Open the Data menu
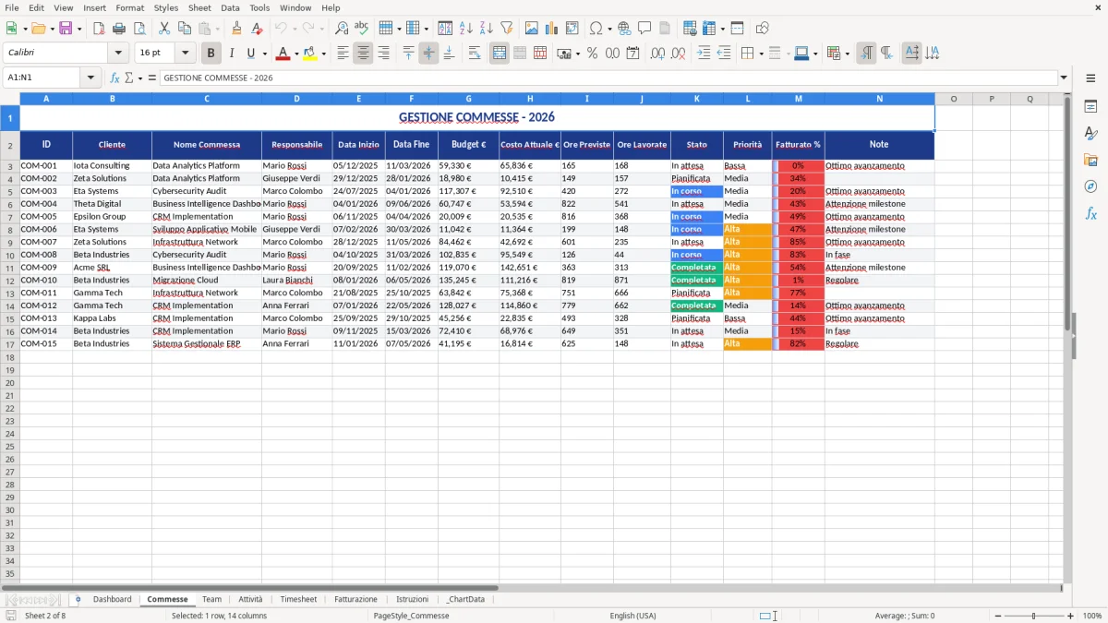Screen dimensions: 1108x623 tap(230, 7)
